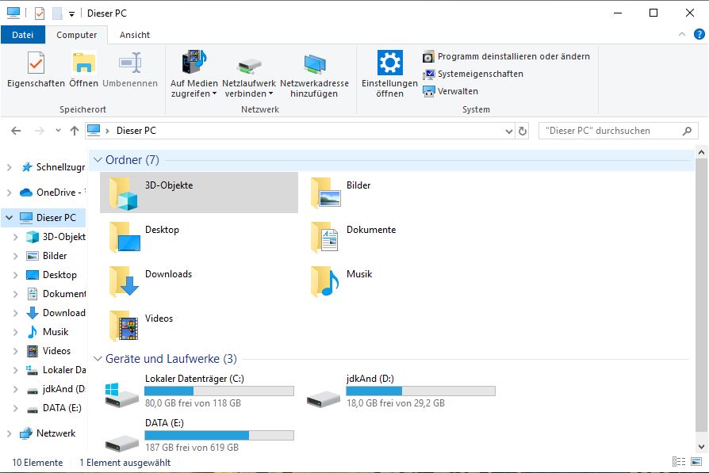Select OneDrive in the navigation pane

click(x=51, y=193)
